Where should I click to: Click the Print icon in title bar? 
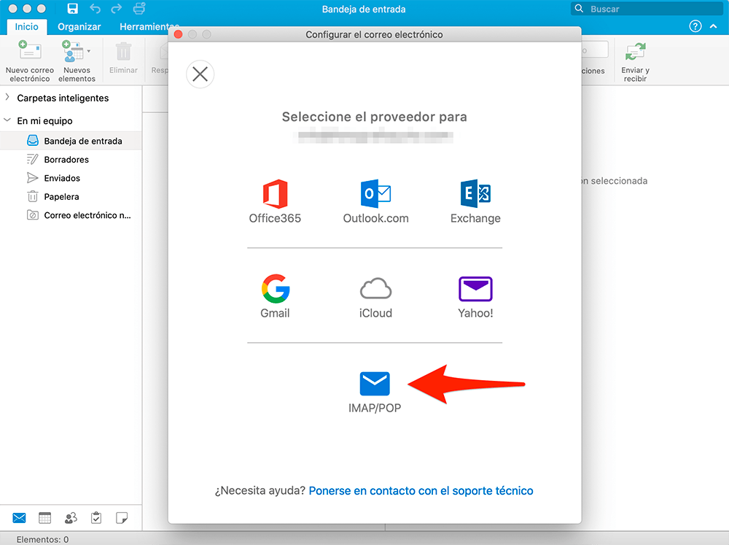139,8
